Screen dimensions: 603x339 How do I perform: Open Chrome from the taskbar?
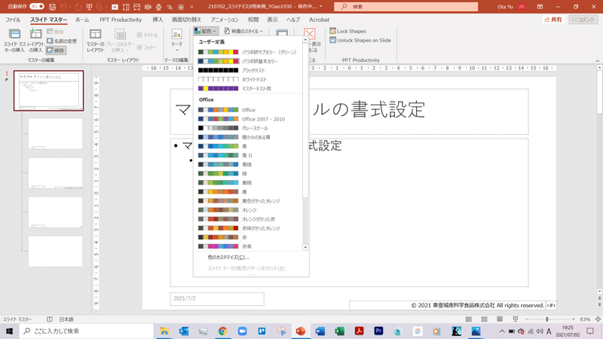[x=222, y=331]
